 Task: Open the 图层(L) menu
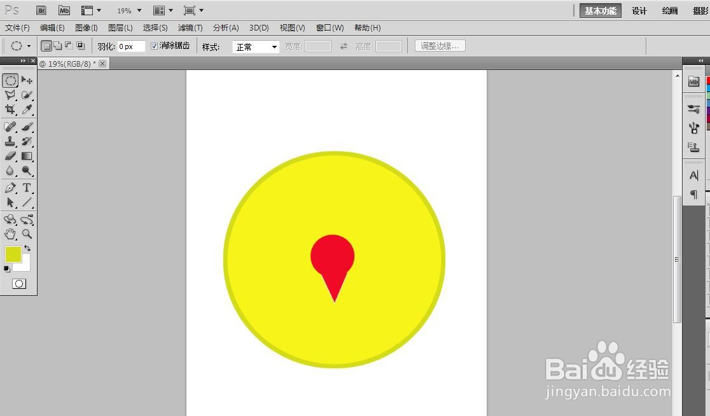pyautogui.click(x=120, y=27)
